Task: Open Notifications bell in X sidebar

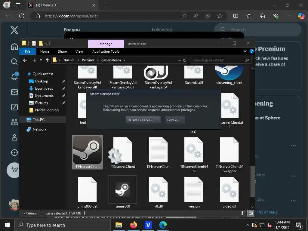Action: click(x=14, y=76)
